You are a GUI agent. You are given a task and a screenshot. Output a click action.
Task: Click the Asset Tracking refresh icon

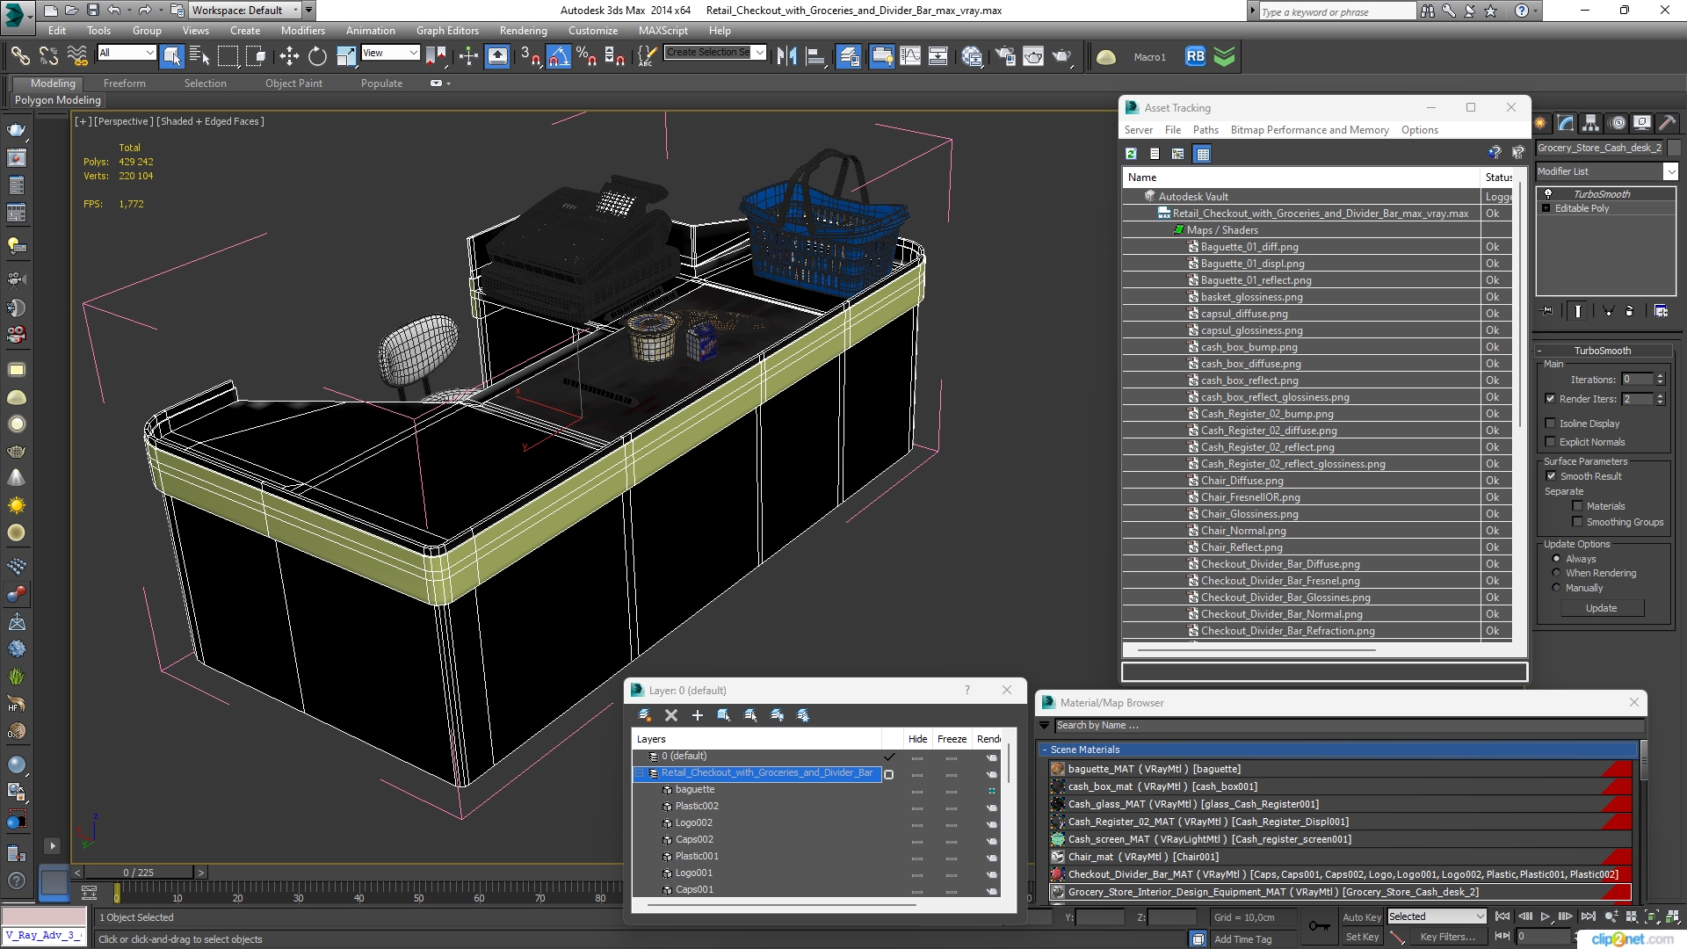(x=1131, y=152)
